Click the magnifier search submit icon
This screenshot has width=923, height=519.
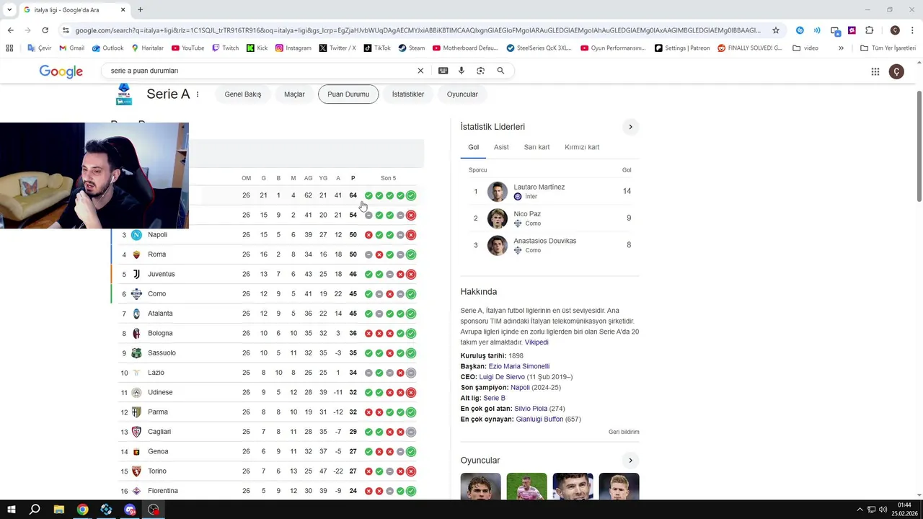click(x=500, y=71)
